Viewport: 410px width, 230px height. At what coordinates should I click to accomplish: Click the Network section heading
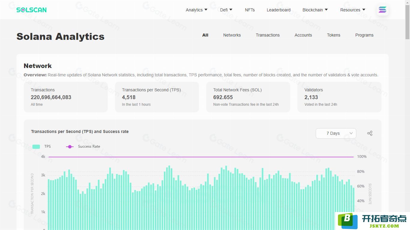(38, 66)
